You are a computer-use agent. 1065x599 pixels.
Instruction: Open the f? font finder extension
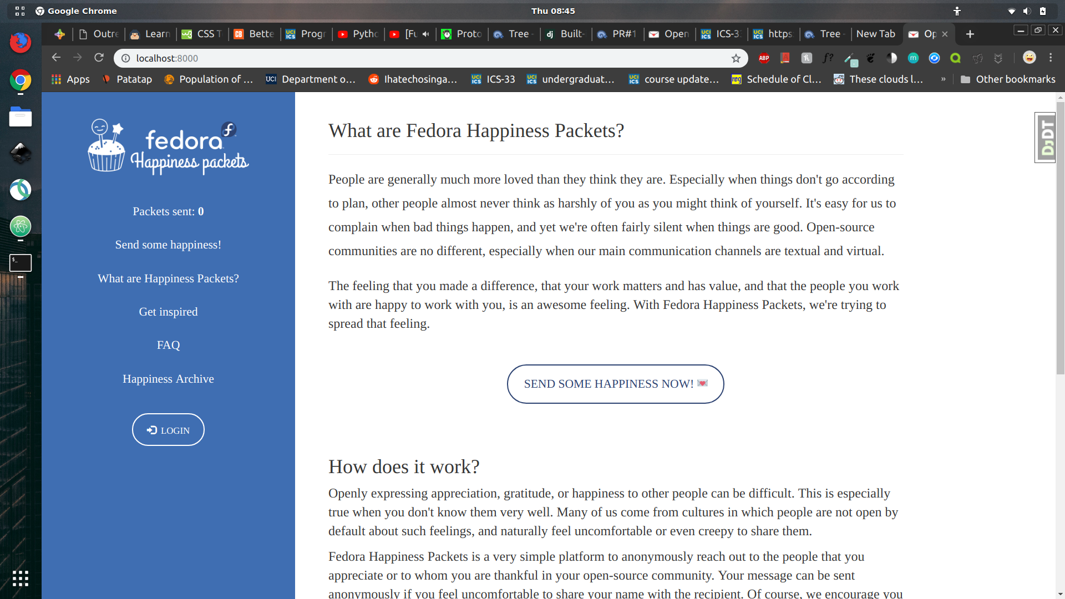pyautogui.click(x=828, y=58)
